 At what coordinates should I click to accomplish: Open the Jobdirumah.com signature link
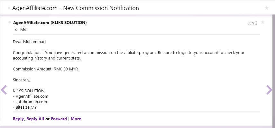[32, 102]
